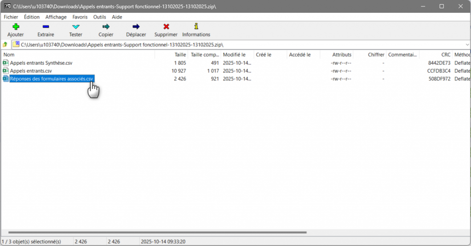Click the green plus Ajouter icon
Image resolution: width=471 pixels, height=246 pixels.
coord(15,27)
